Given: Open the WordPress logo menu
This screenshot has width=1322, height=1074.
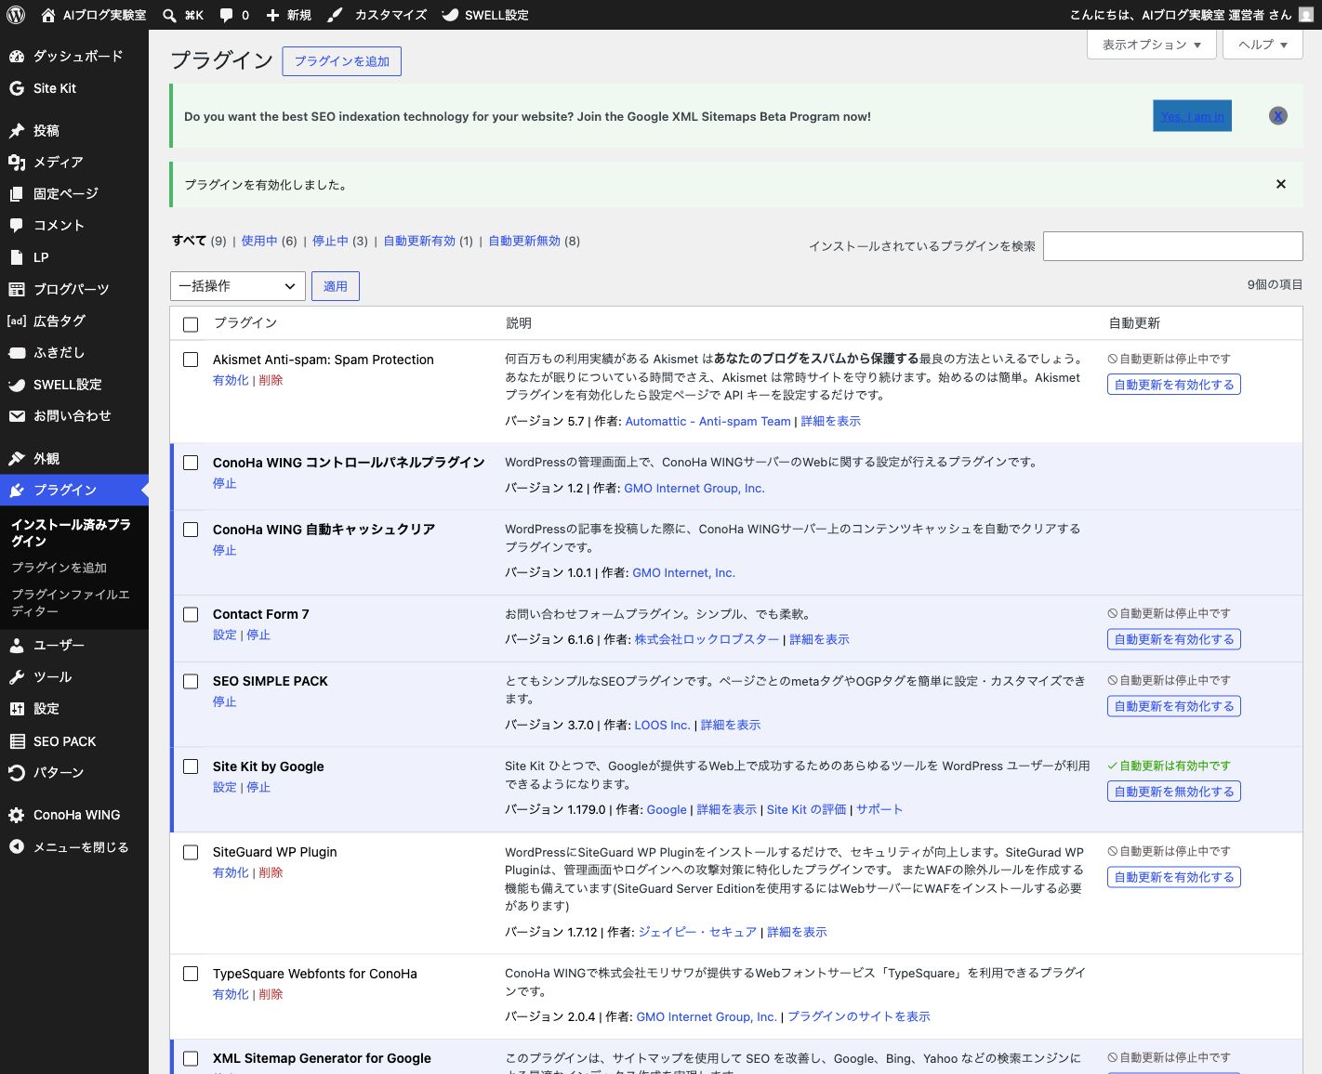Looking at the screenshot, I should [15, 15].
